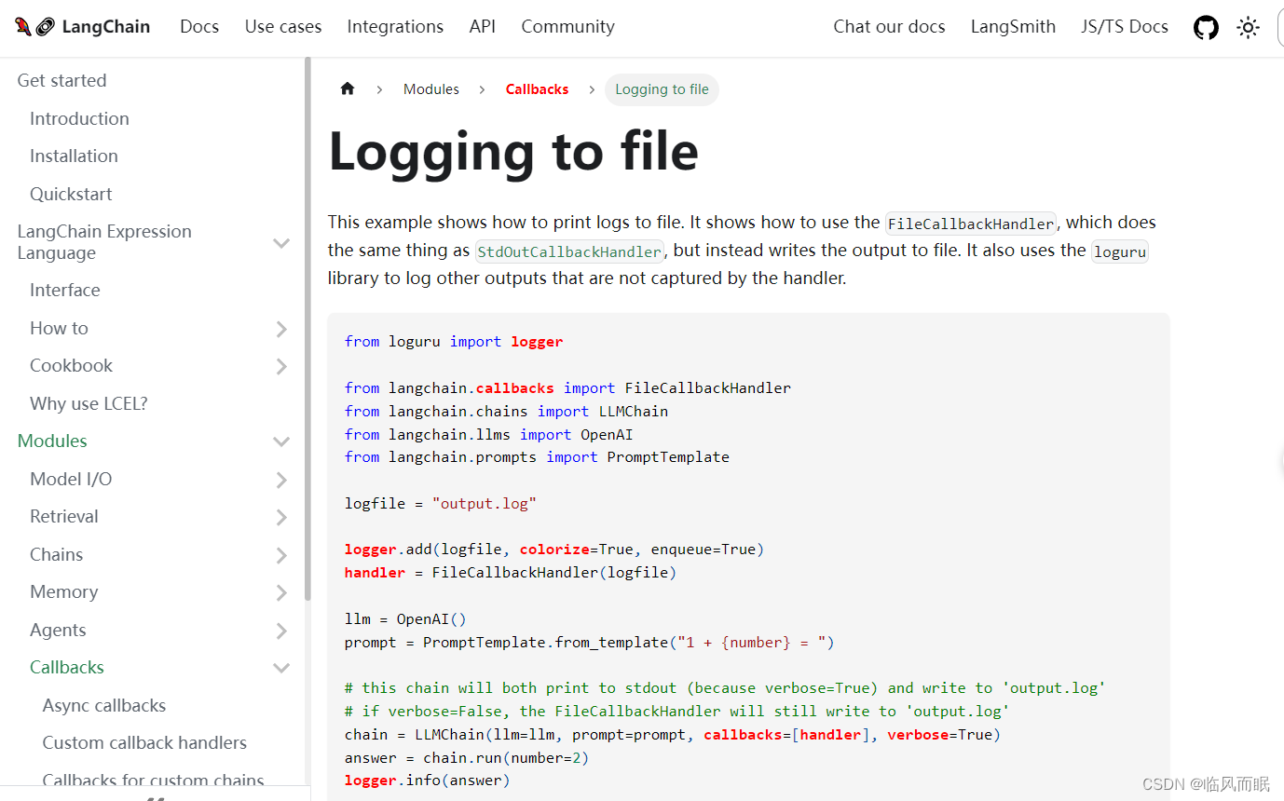Expand the How to chevron

[281, 329]
